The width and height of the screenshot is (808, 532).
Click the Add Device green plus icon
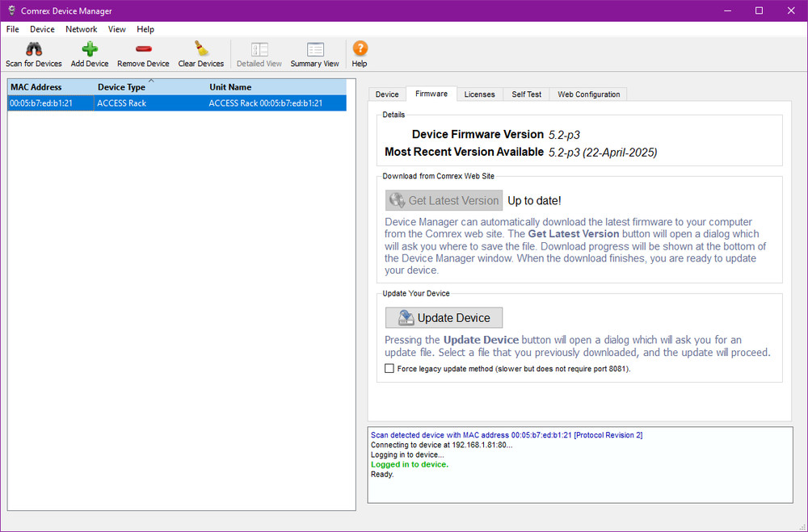point(90,49)
